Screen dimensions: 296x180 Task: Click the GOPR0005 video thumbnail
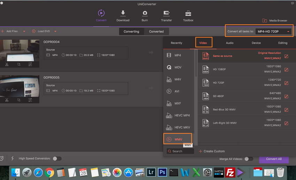coord(20,86)
